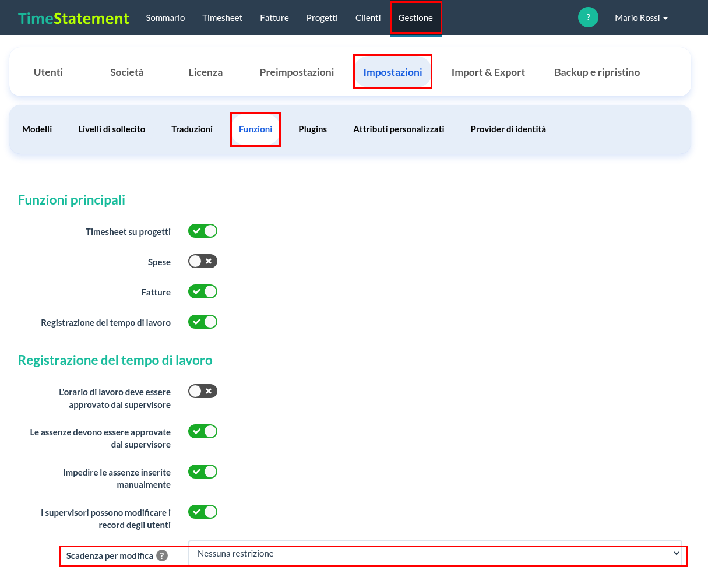Click the Scadenza per modifica label

click(x=110, y=556)
